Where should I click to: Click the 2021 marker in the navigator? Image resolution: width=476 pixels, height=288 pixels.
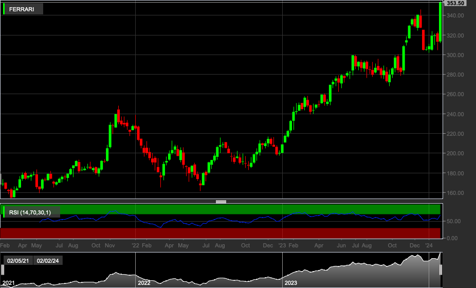tap(8, 283)
